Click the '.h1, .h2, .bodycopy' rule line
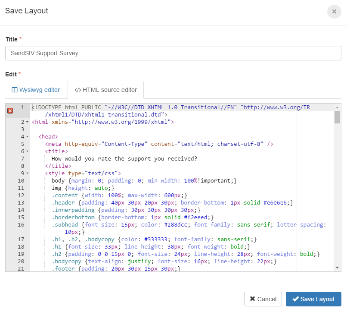 (154, 239)
